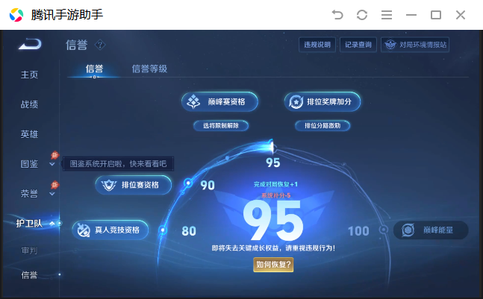Click the red 系统补分-5 text

click(x=275, y=195)
